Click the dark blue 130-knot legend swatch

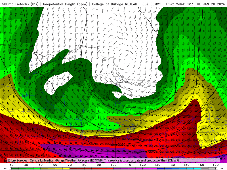tap(161, 169)
